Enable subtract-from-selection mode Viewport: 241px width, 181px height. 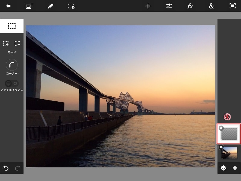click(x=17, y=43)
